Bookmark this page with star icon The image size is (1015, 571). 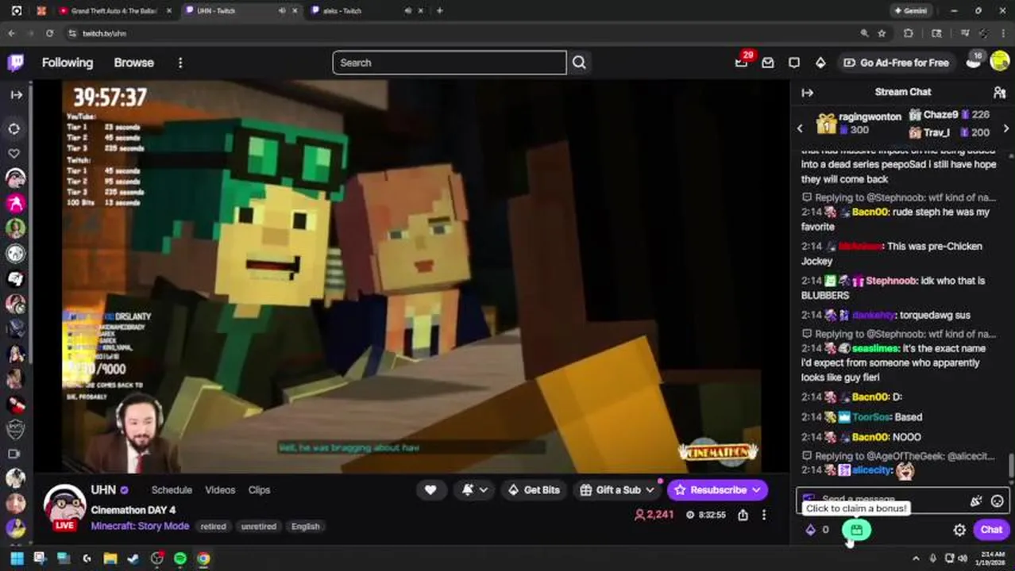click(x=882, y=33)
